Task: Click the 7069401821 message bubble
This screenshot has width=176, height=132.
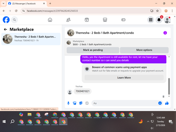Action: (82, 91)
